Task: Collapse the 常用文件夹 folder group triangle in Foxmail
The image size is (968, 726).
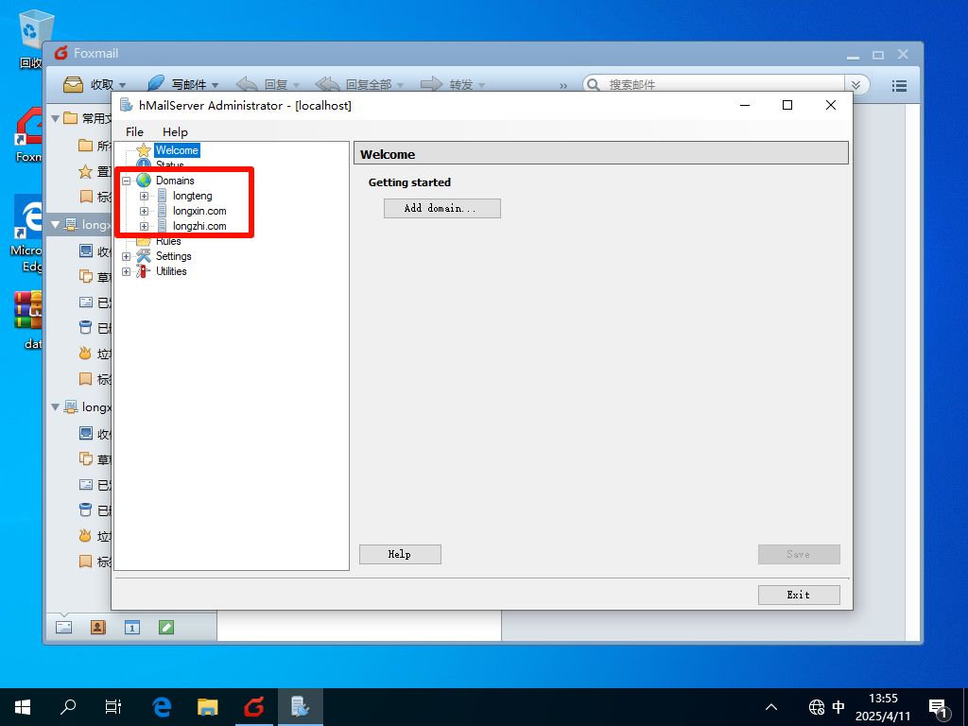Action: (55, 118)
